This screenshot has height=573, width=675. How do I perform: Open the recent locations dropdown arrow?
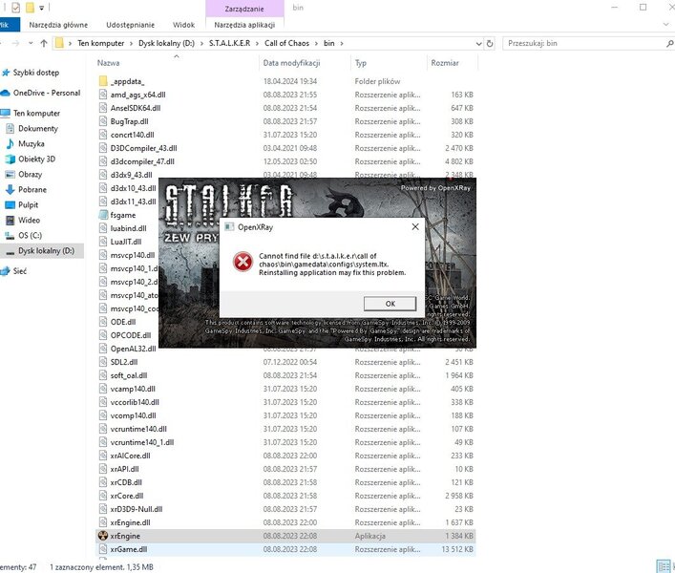[x=29, y=43]
